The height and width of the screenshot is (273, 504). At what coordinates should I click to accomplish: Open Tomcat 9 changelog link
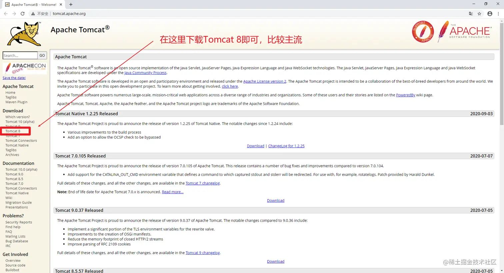tap(203, 253)
